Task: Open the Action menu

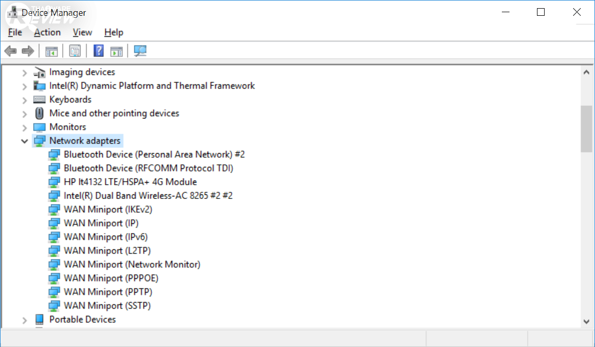Action: coord(47,32)
